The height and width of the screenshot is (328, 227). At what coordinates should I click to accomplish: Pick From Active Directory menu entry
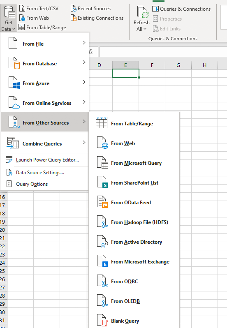tap(134, 242)
